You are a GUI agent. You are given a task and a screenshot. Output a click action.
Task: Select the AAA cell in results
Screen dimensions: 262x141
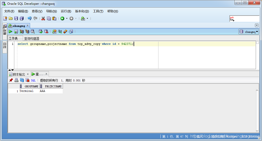pos(51,91)
